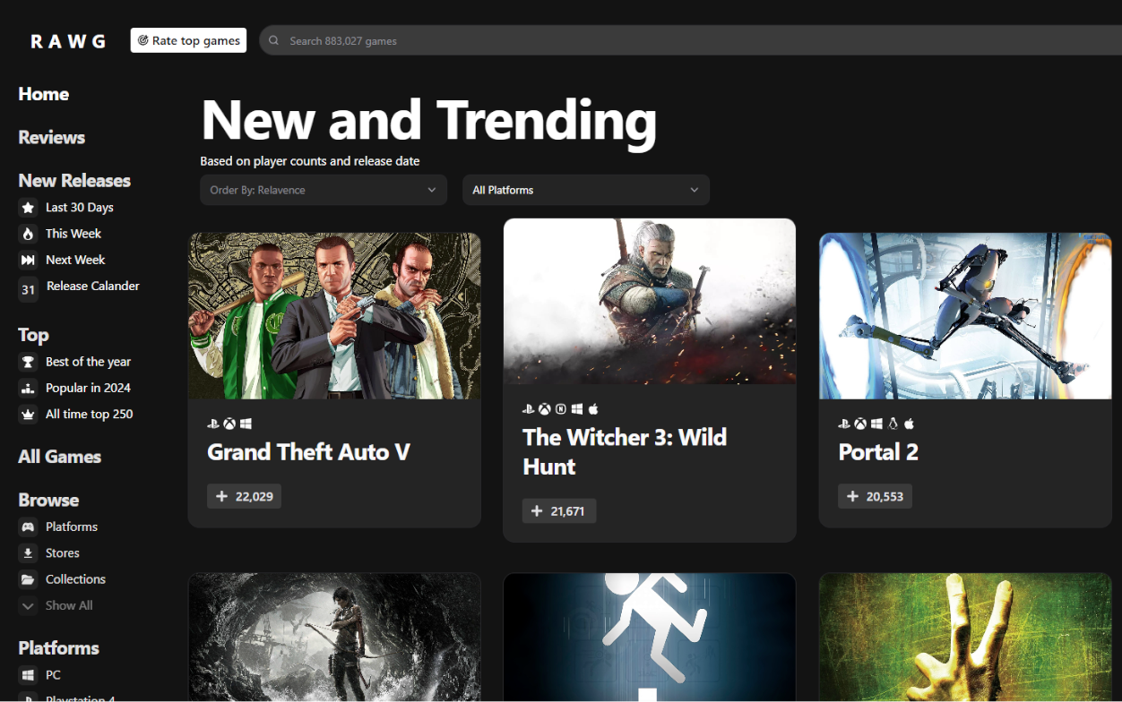Click Xbox icon on Portal 2 card
This screenshot has height=702, width=1122.
pos(860,424)
